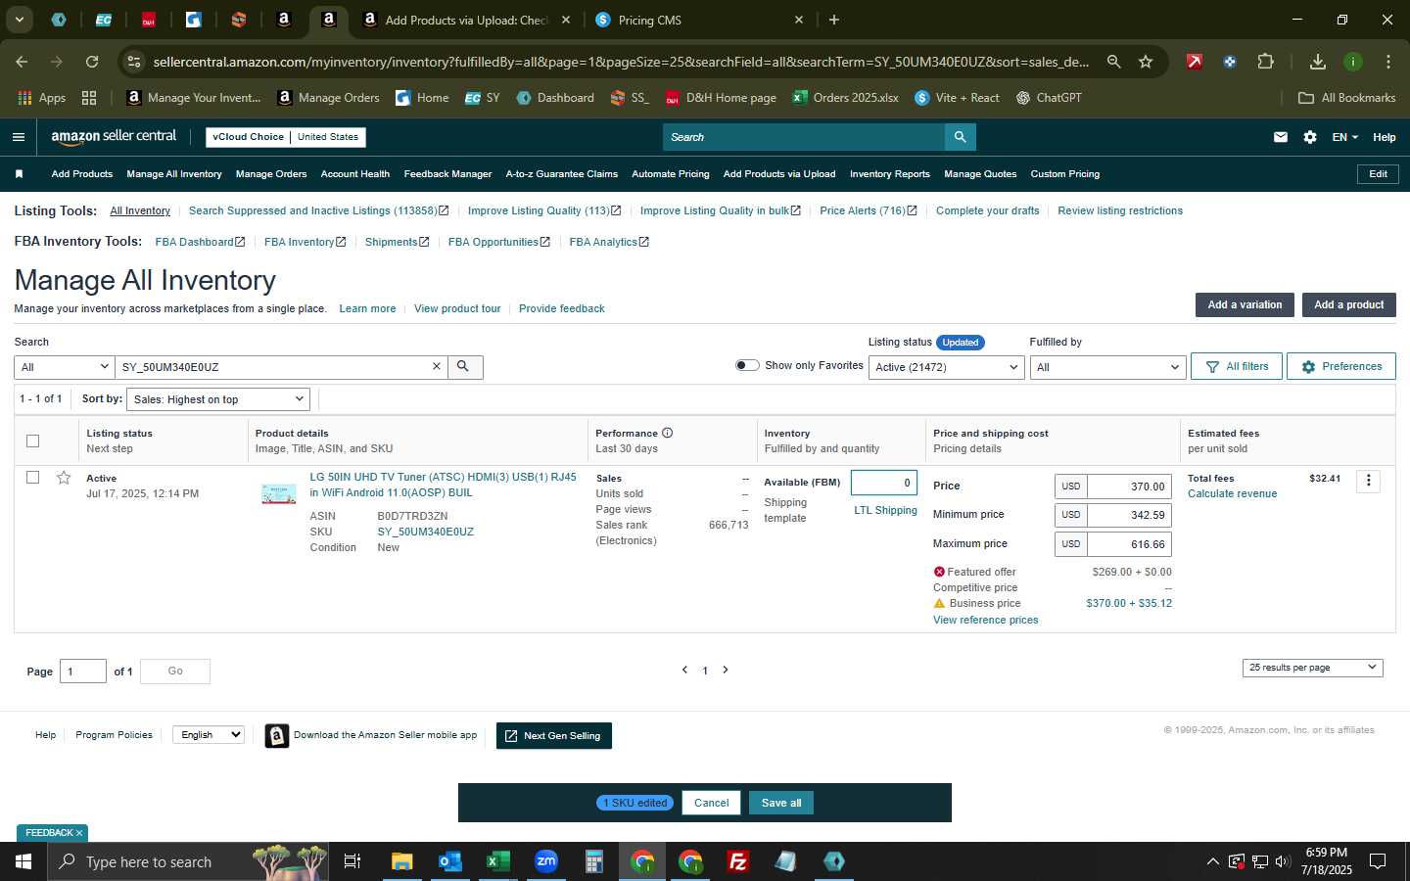The image size is (1410, 881).
Task: Click the Add a product button
Action: 1349,304
